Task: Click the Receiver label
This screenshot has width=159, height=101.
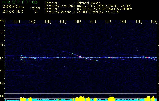Action: (51, 9)
